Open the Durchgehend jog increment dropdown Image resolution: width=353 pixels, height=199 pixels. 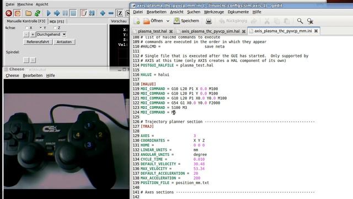[x=51, y=34]
